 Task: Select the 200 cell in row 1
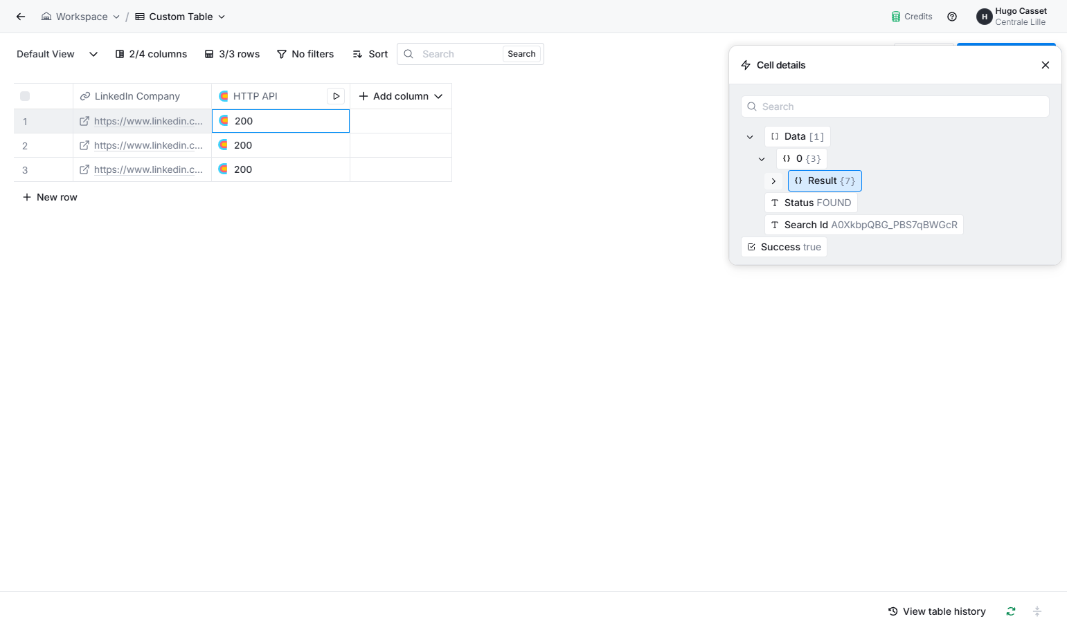pyautogui.click(x=280, y=121)
